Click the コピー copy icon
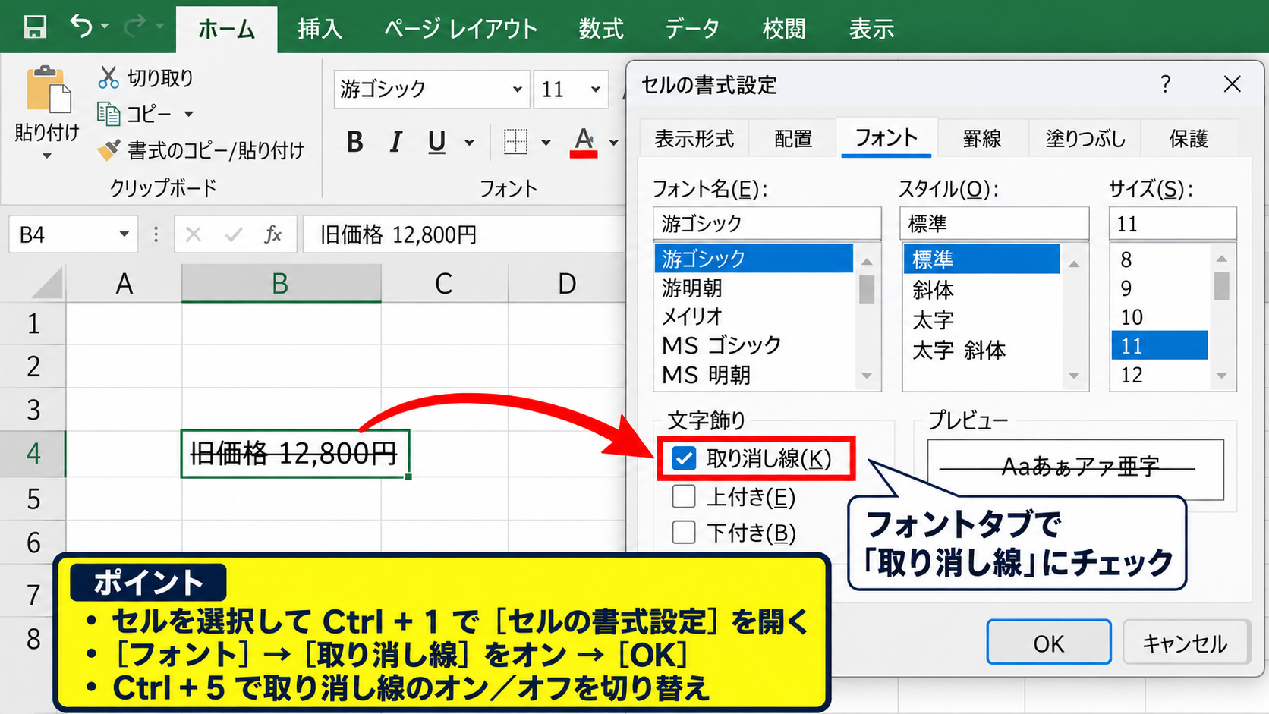1269x714 pixels. point(109,114)
